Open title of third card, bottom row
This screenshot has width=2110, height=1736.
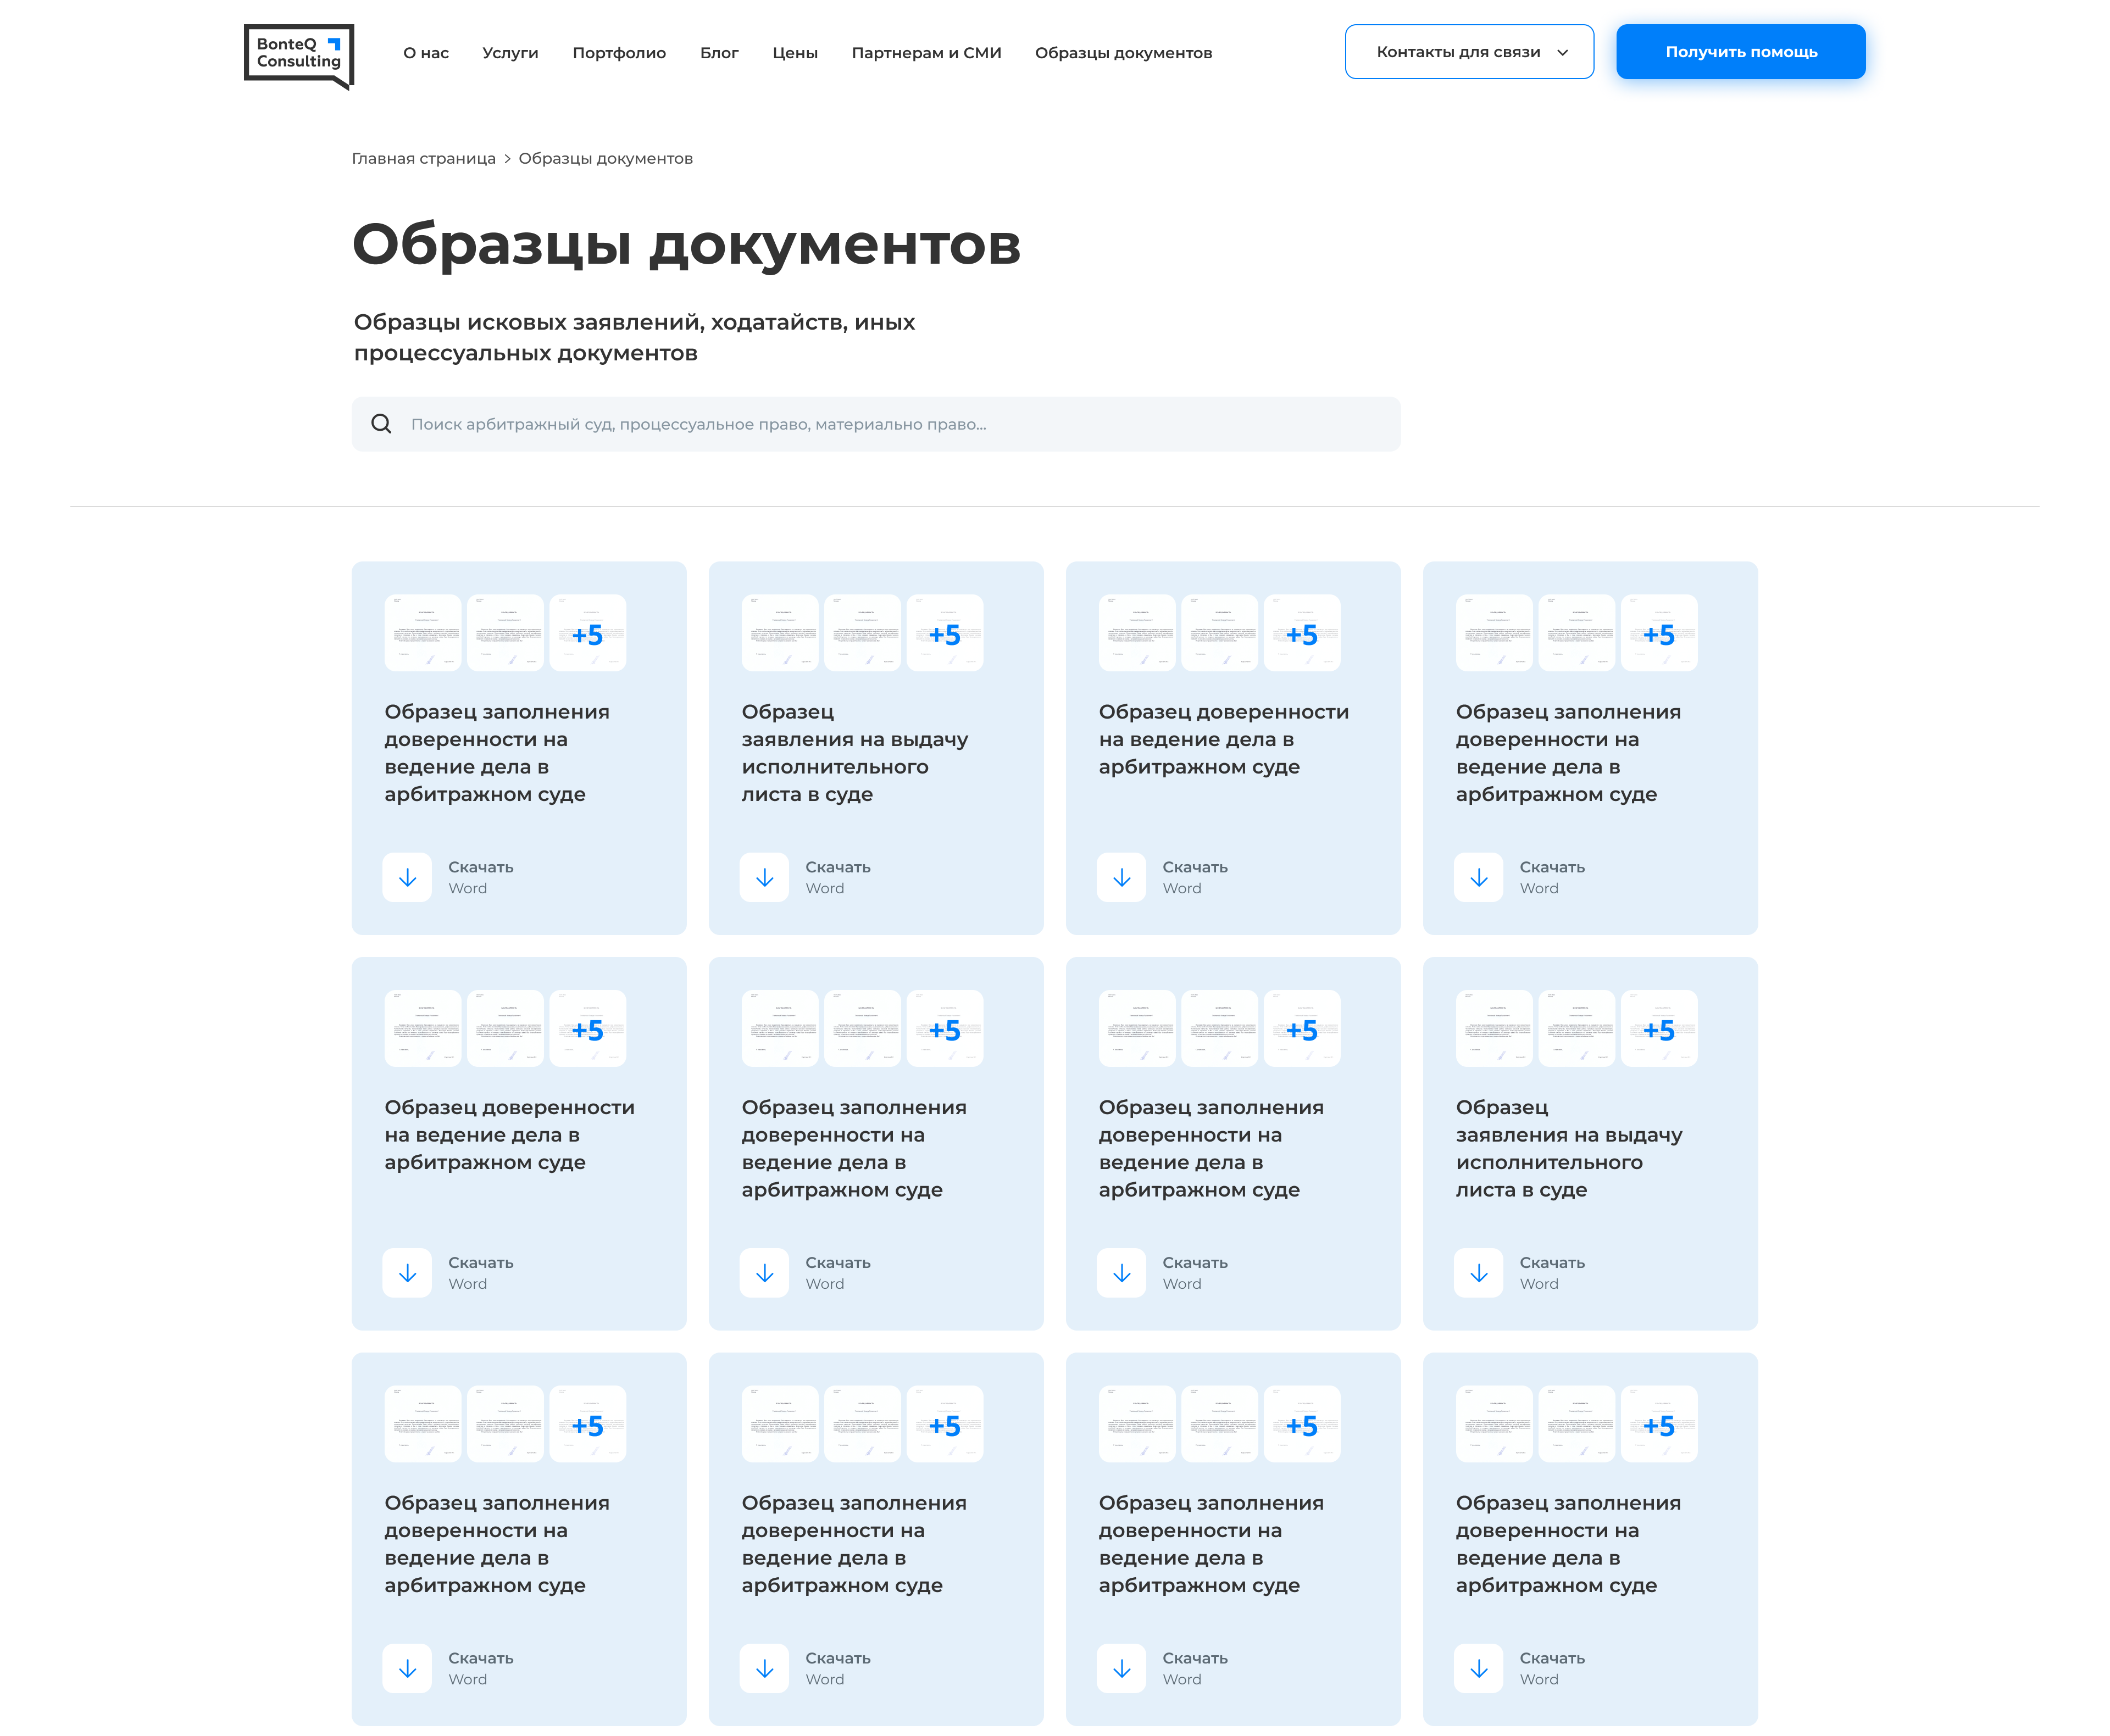(1211, 1544)
